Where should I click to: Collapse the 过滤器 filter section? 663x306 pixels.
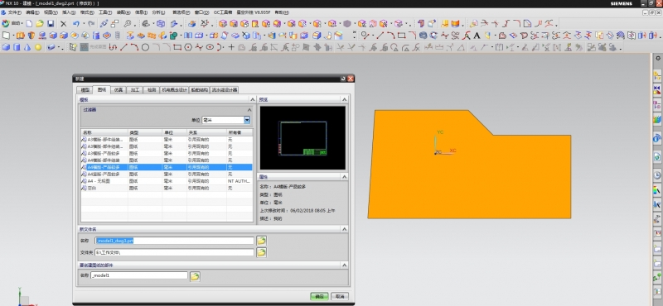click(249, 110)
